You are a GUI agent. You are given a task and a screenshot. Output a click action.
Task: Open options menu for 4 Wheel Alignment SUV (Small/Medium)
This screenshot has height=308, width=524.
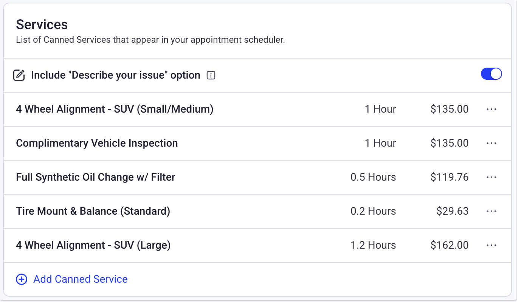tap(491, 109)
